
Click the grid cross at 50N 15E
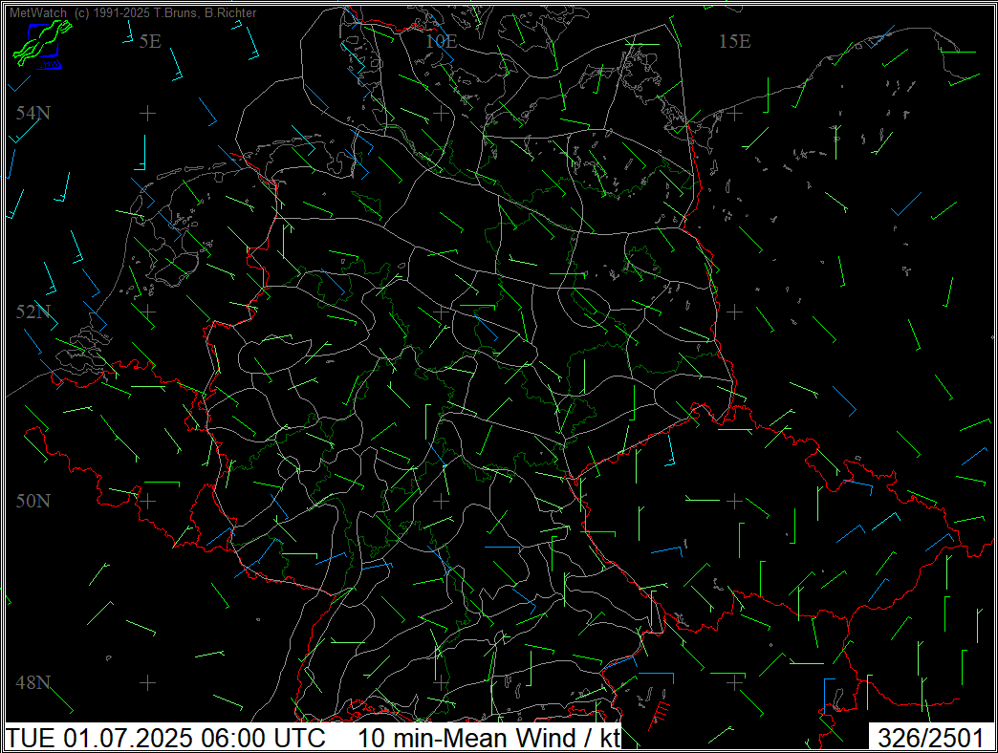tap(734, 501)
